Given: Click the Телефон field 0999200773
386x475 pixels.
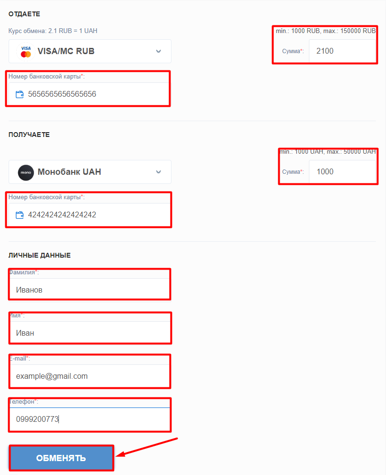Looking at the screenshot, I should [x=90, y=419].
